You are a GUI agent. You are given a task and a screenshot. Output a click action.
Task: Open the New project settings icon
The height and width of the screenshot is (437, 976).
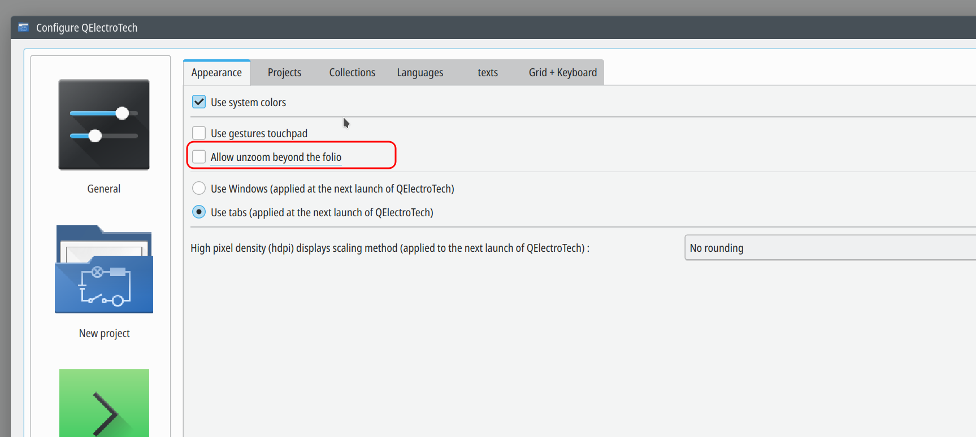[104, 269]
